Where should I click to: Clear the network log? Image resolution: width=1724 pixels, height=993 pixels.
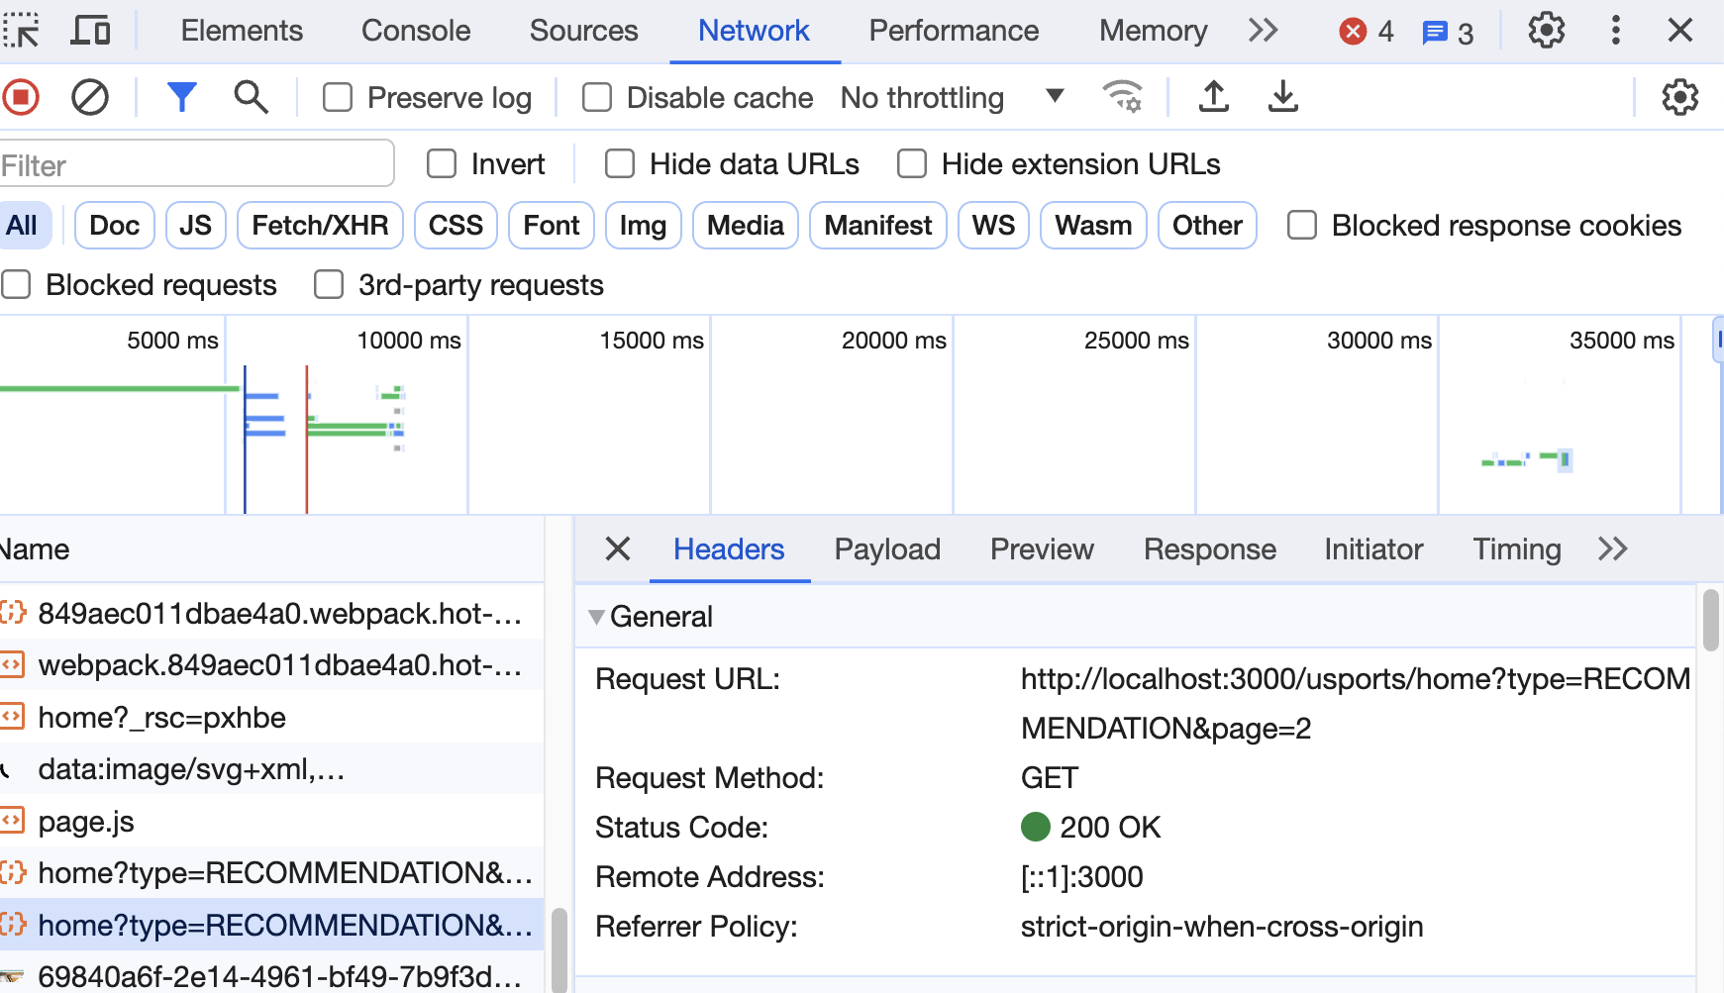tap(90, 97)
